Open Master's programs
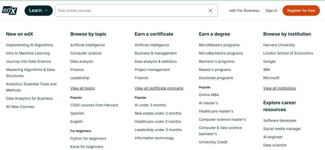Viewport: 325px width, 150px height. click(215, 70)
